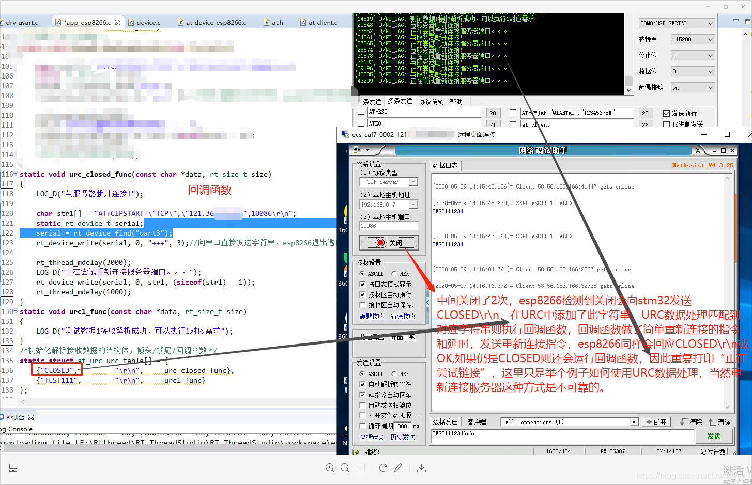Close the 控制台 console tab
The height and width of the screenshot is (485, 752).
click(31, 417)
